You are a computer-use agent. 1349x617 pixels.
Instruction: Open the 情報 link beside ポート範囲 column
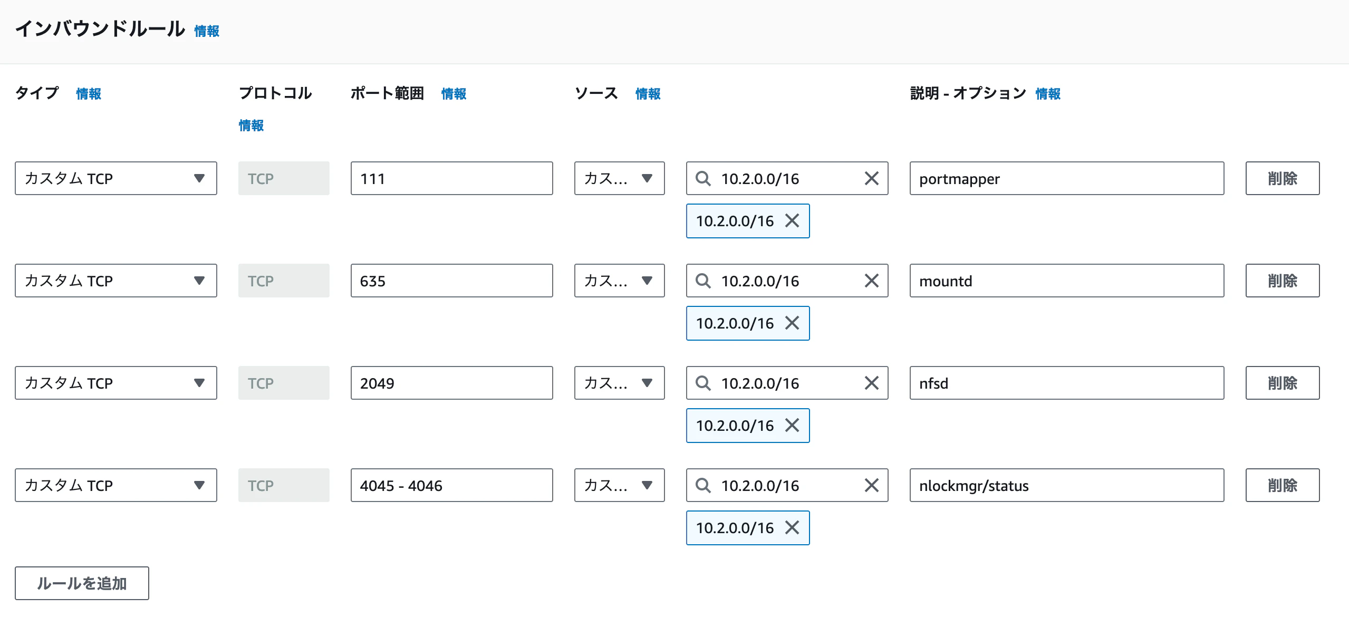(454, 94)
